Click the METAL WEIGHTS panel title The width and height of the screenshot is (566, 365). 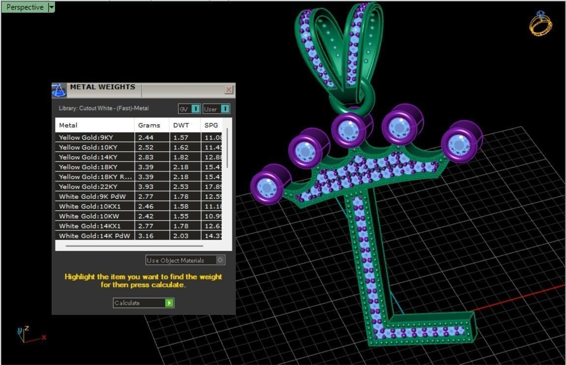pyautogui.click(x=103, y=87)
